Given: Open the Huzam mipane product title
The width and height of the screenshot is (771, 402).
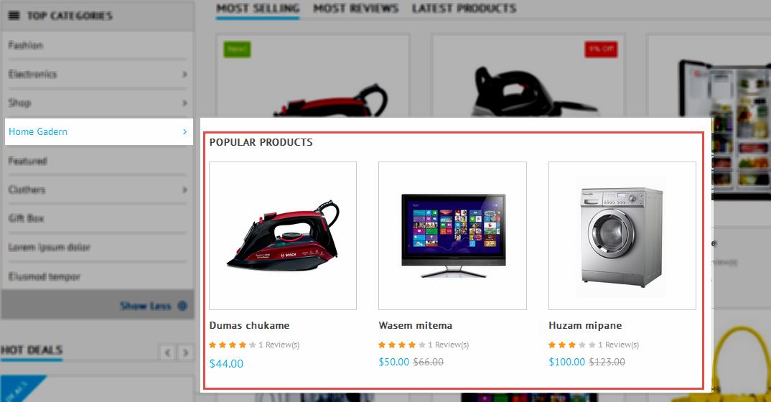Looking at the screenshot, I should point(585,325).
